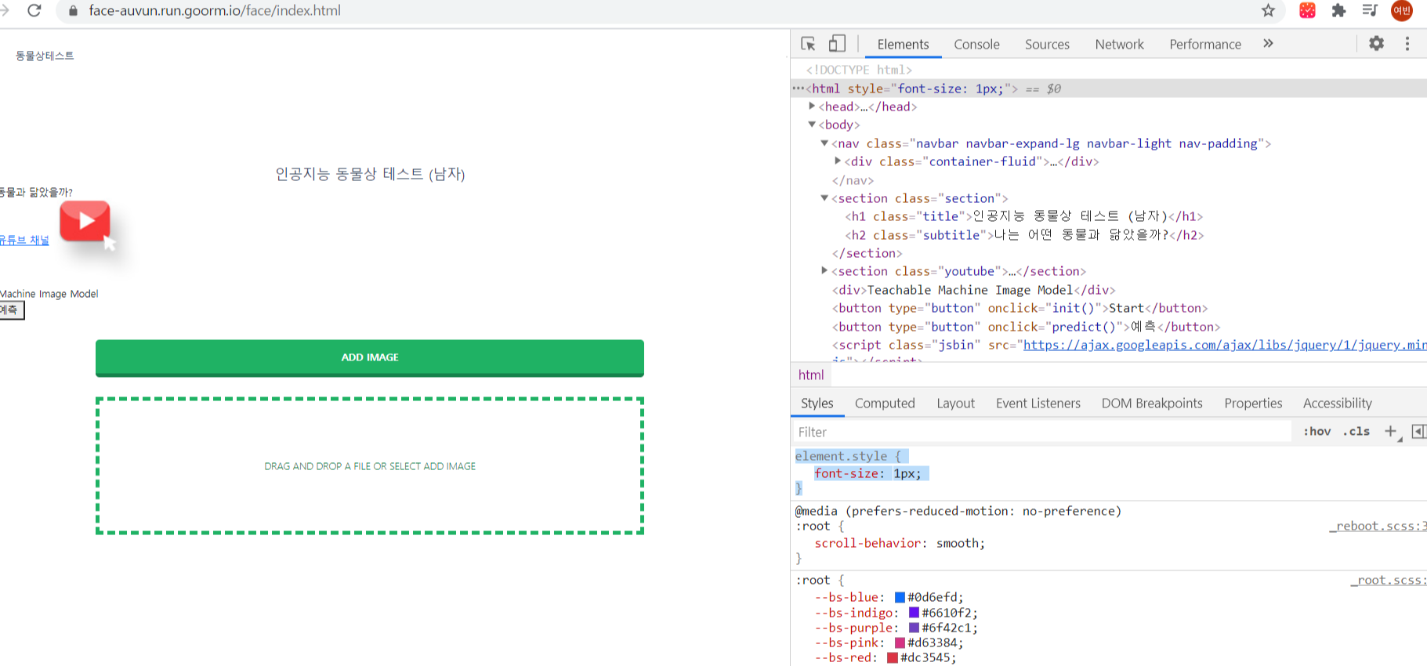This screenshot has height=666, width=1427.
Task: Switch to the Elements tab
Action: (x=903, y=45)
